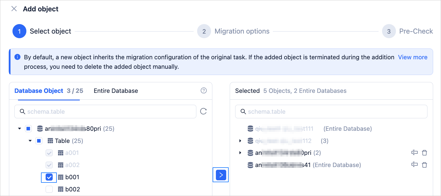
Task: Open the View more link
Action: [x=412, y=57]
